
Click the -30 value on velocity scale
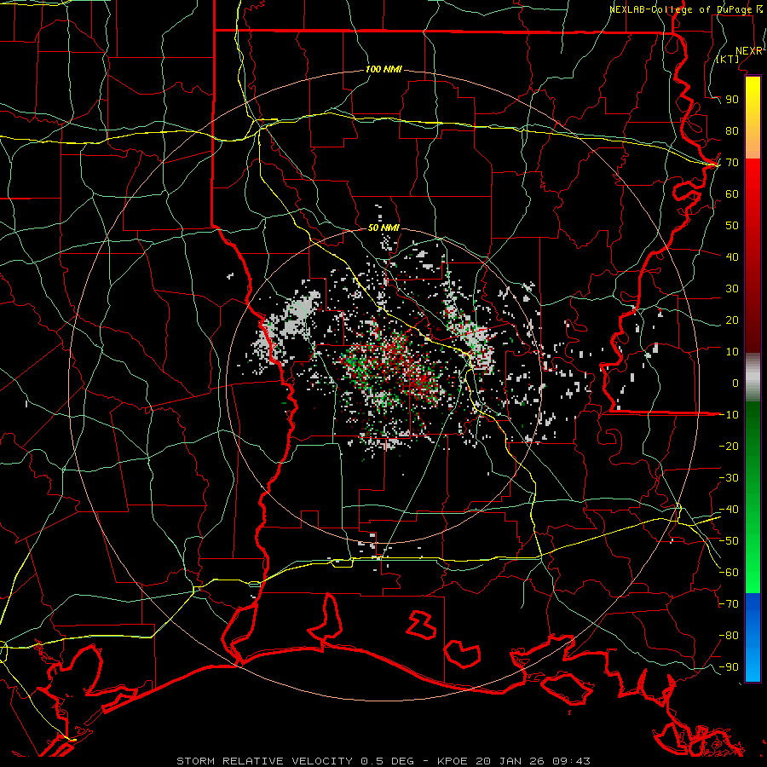[729, 478]
